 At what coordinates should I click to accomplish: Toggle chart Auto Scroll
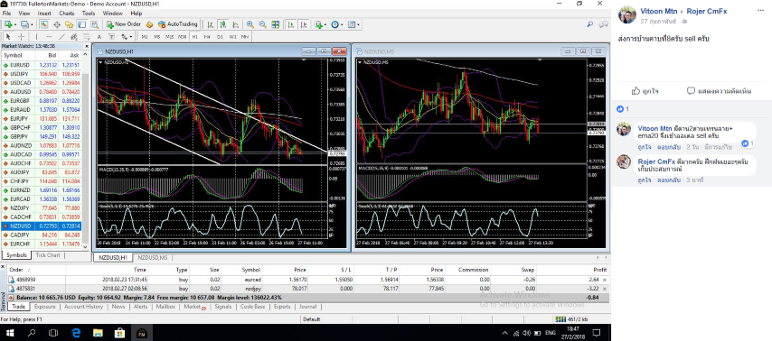click(291, 24)
